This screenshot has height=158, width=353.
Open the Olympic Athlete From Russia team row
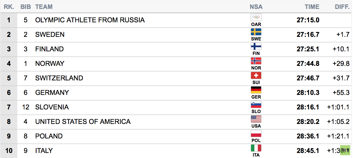click(176, 20)
